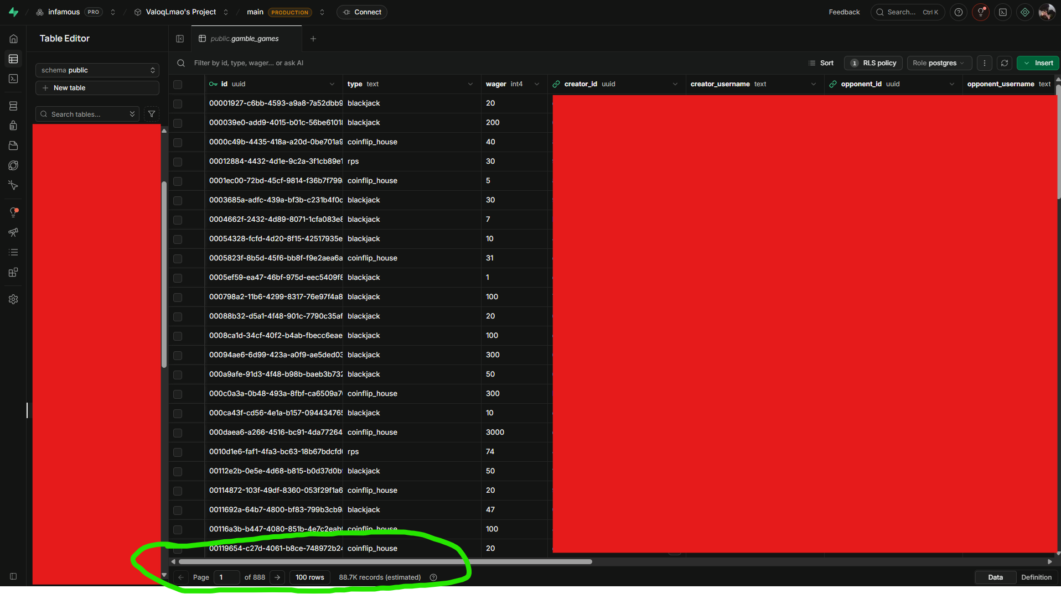Filter tables with funnel icon

tap(152, 114)
